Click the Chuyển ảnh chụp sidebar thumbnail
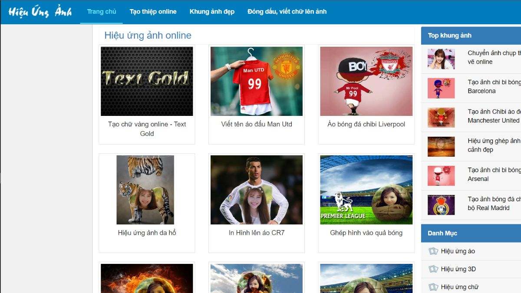The height and width of the screenshot is (293, 521). coord(441,59)
